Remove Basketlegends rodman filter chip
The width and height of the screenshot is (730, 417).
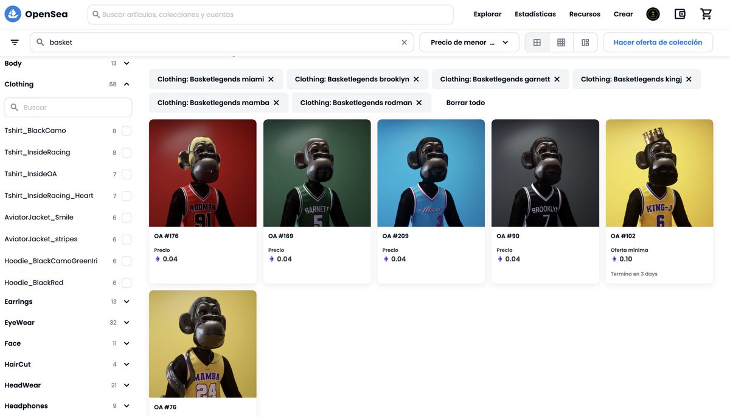click(419, 103)
